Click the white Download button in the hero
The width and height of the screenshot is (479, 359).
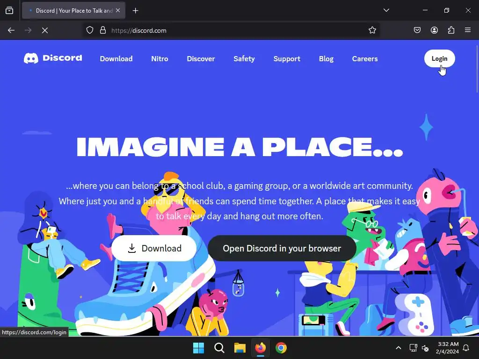coord(154,248)
